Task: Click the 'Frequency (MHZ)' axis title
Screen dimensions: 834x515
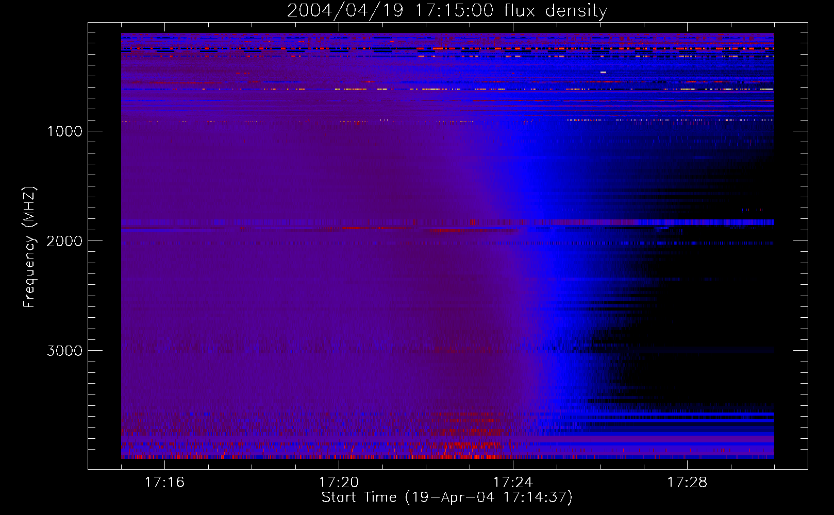Action: point(29,247)
